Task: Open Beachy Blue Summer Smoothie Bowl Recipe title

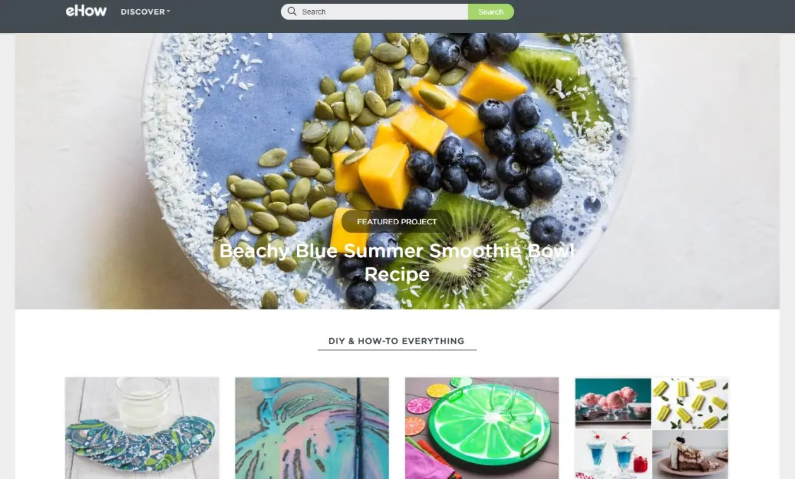Action: (397, 262)
